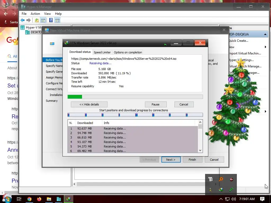Click the orange magnifier tray icon
The height and width of the screenshot is (203, 271).
[221, 179]
